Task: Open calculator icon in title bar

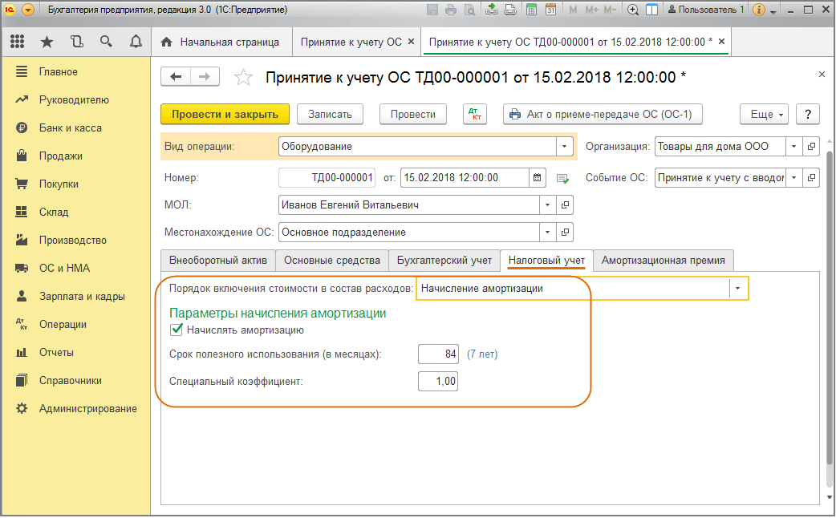Action: click(x=532, y=10)
